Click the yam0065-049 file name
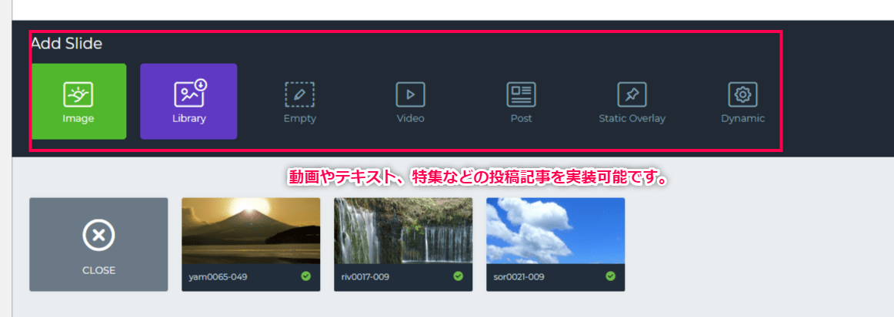The height and width of the screenshot is (317, 894). 217,277
